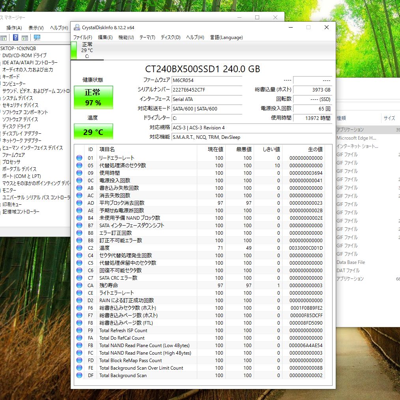Click the properties icon in Device Manager toolbar
This screenshot has width=400, height=400.
(x=4, y=37)
